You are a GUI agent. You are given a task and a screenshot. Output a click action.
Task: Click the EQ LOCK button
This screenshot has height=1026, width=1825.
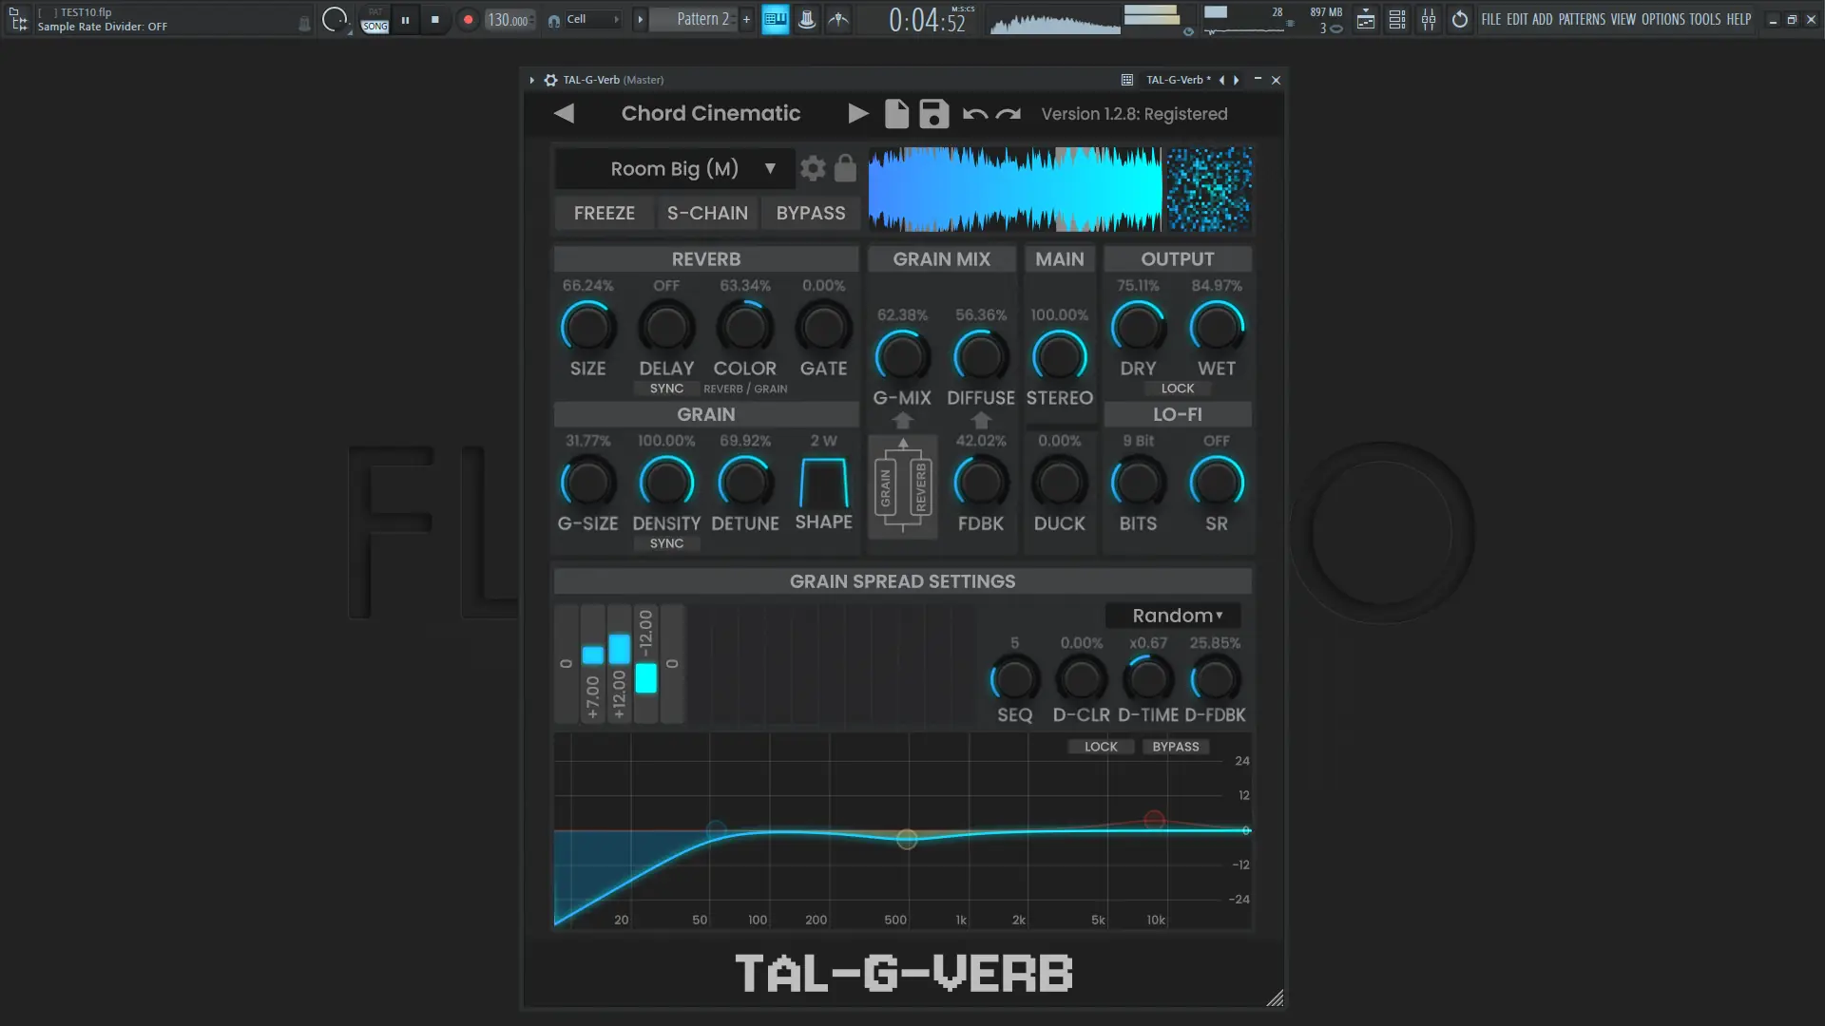[x=1101, y=747]
